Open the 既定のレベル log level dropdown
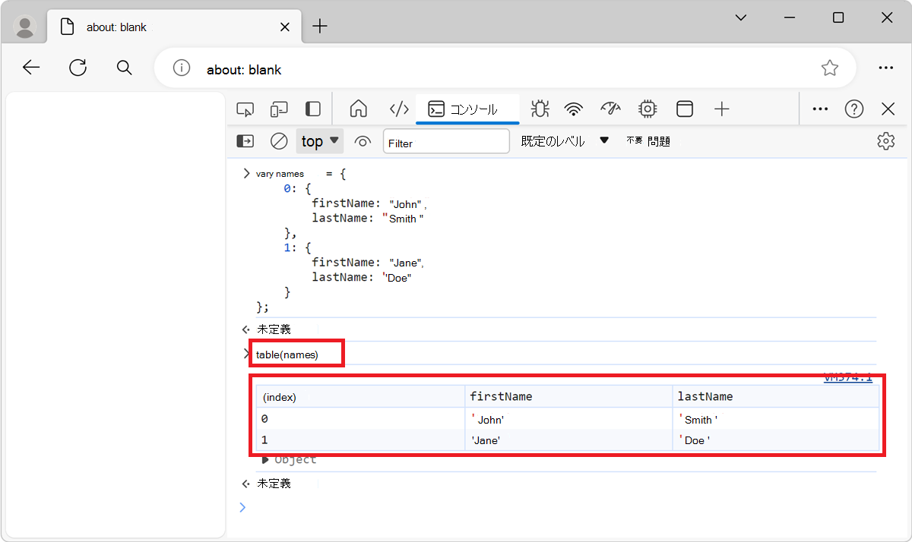912x542 pixels. click(x=562, y=140)
